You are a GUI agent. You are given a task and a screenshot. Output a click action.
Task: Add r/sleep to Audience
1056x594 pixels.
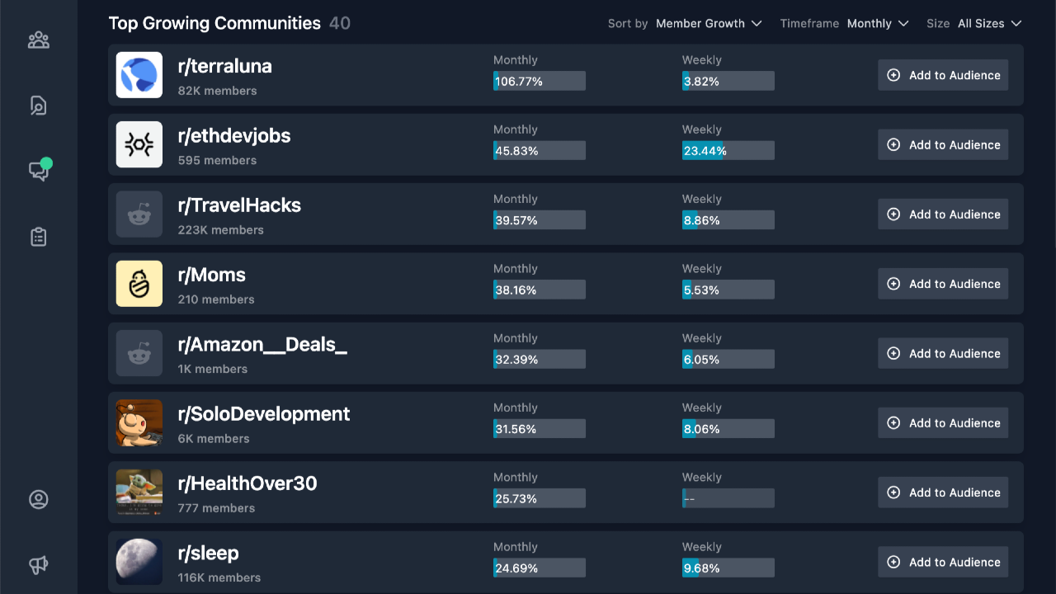[943, 562]
